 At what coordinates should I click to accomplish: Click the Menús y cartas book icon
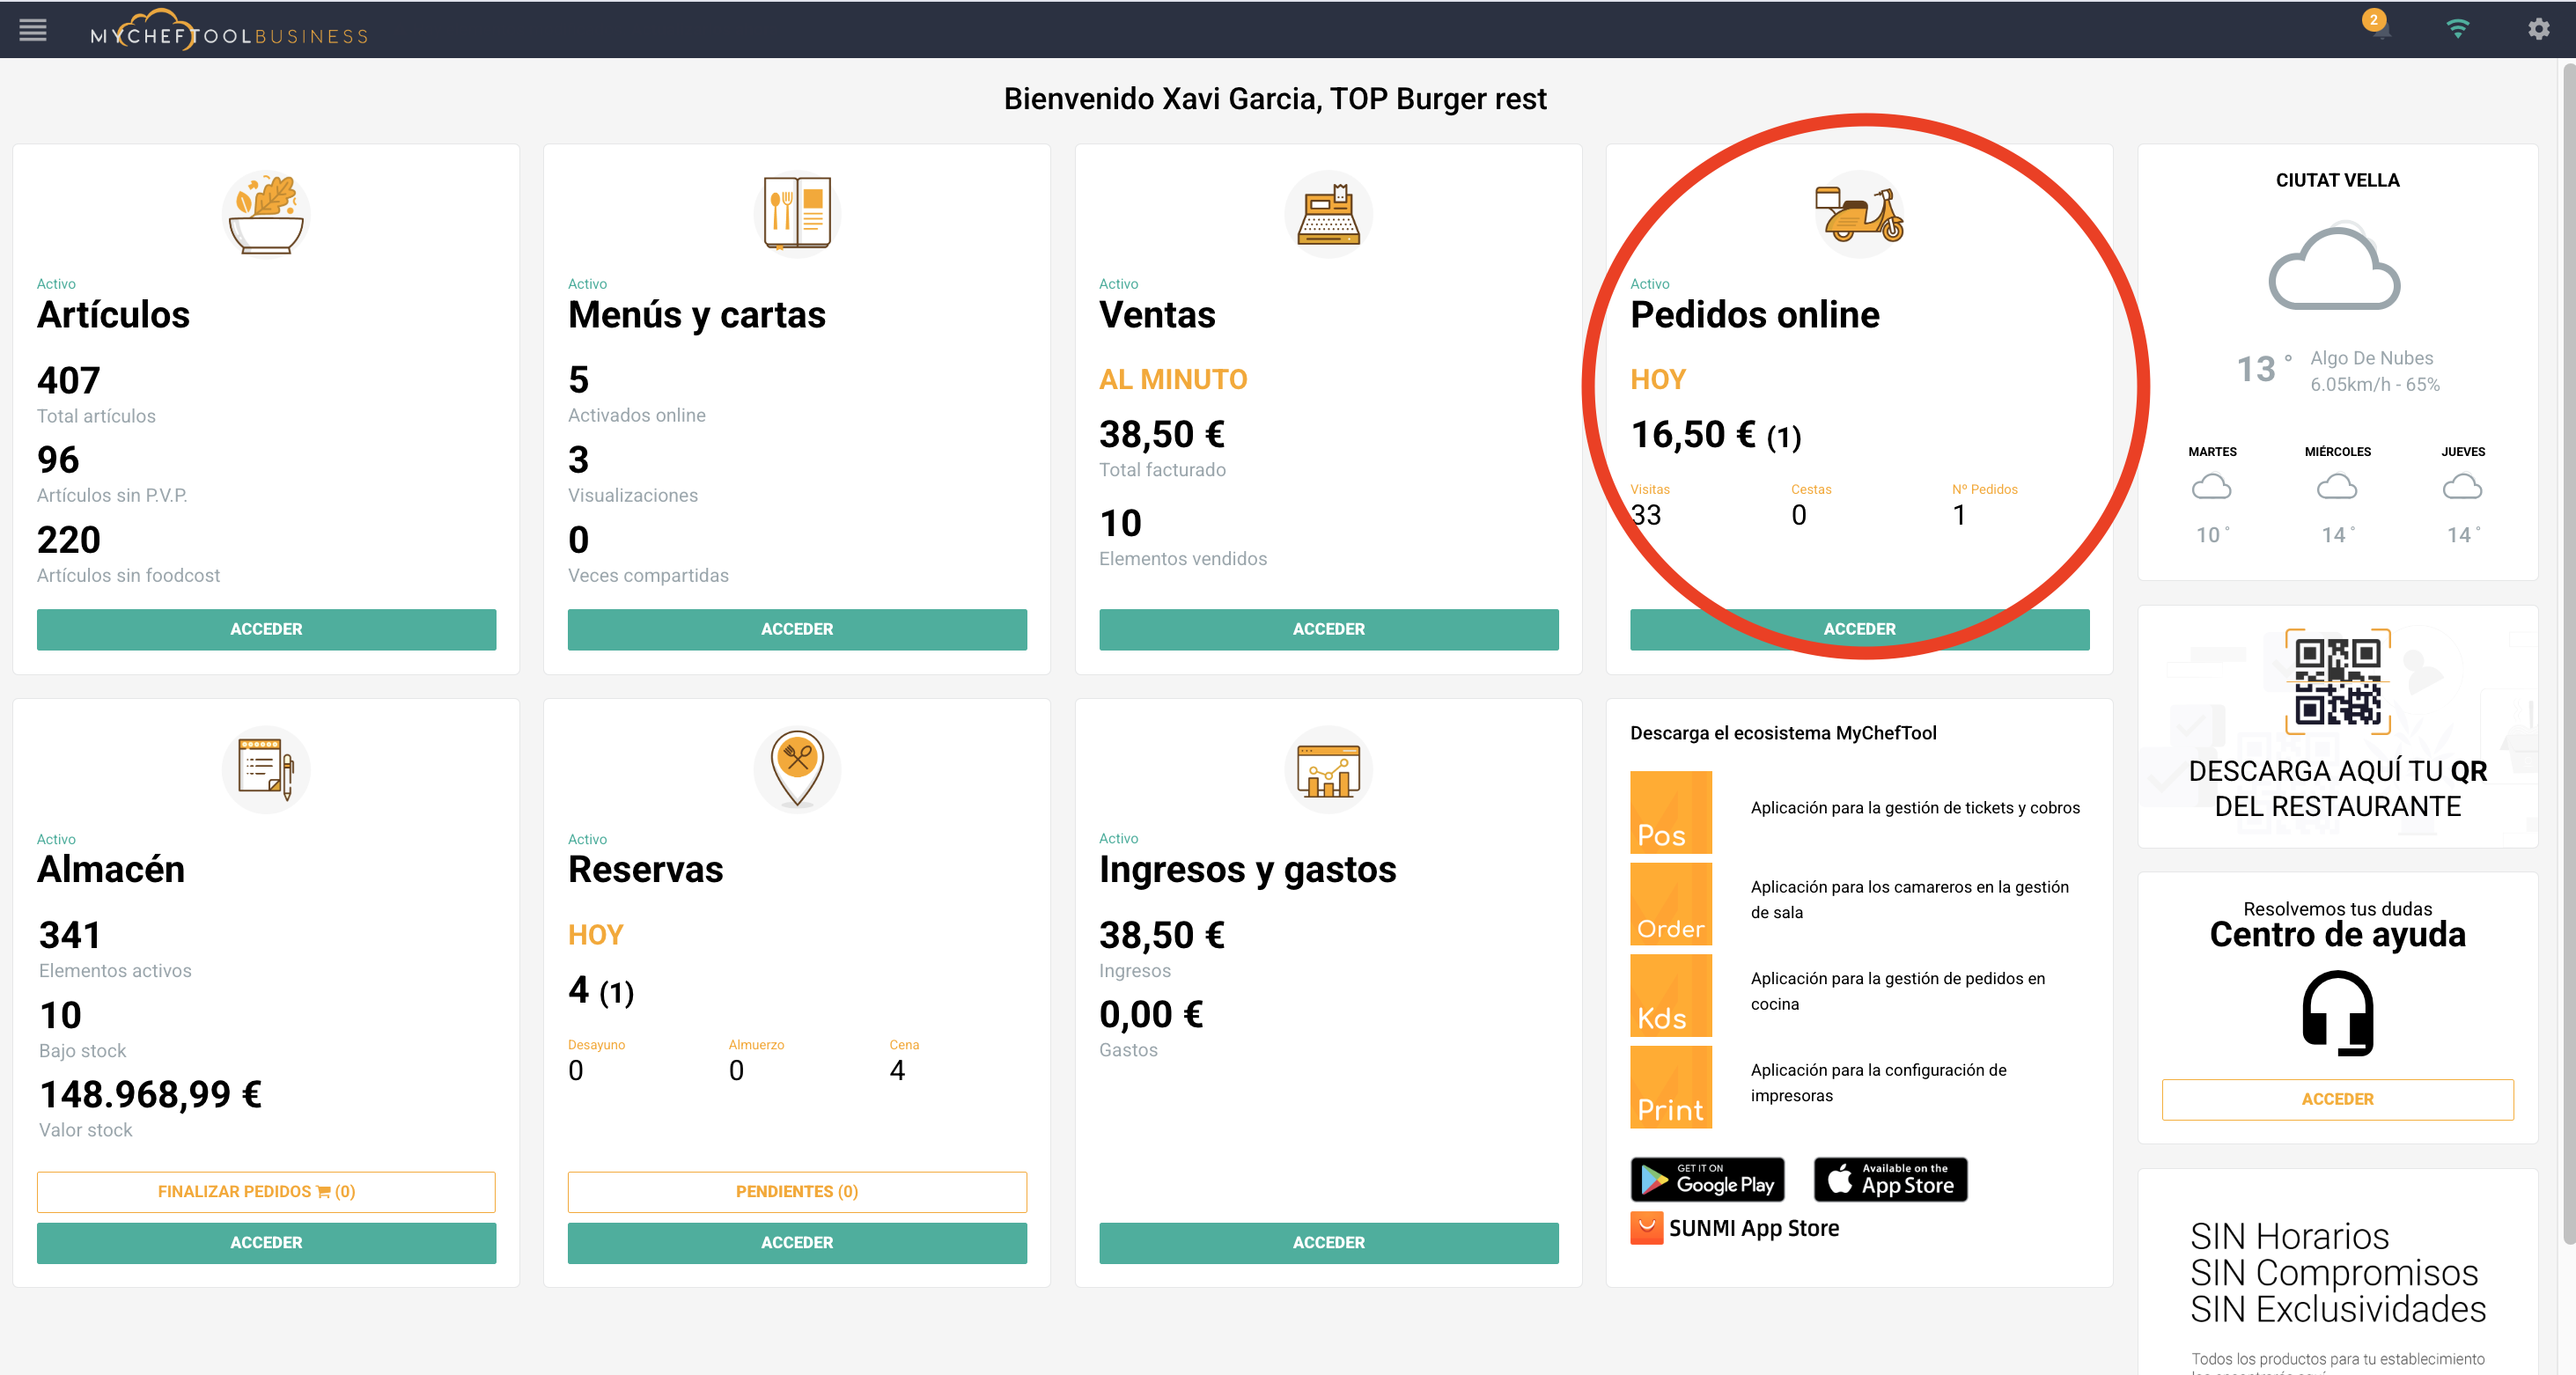click(x=797, y=214)
